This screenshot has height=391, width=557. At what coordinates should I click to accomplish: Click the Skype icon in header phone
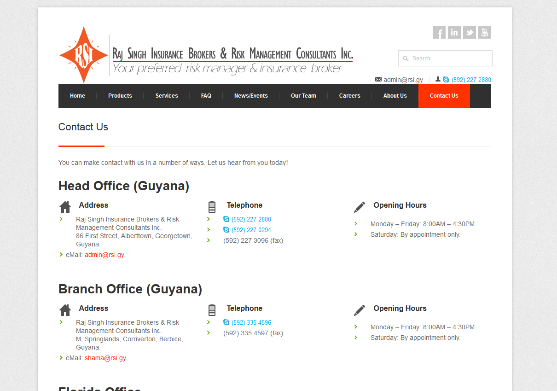tap(446, 80)
